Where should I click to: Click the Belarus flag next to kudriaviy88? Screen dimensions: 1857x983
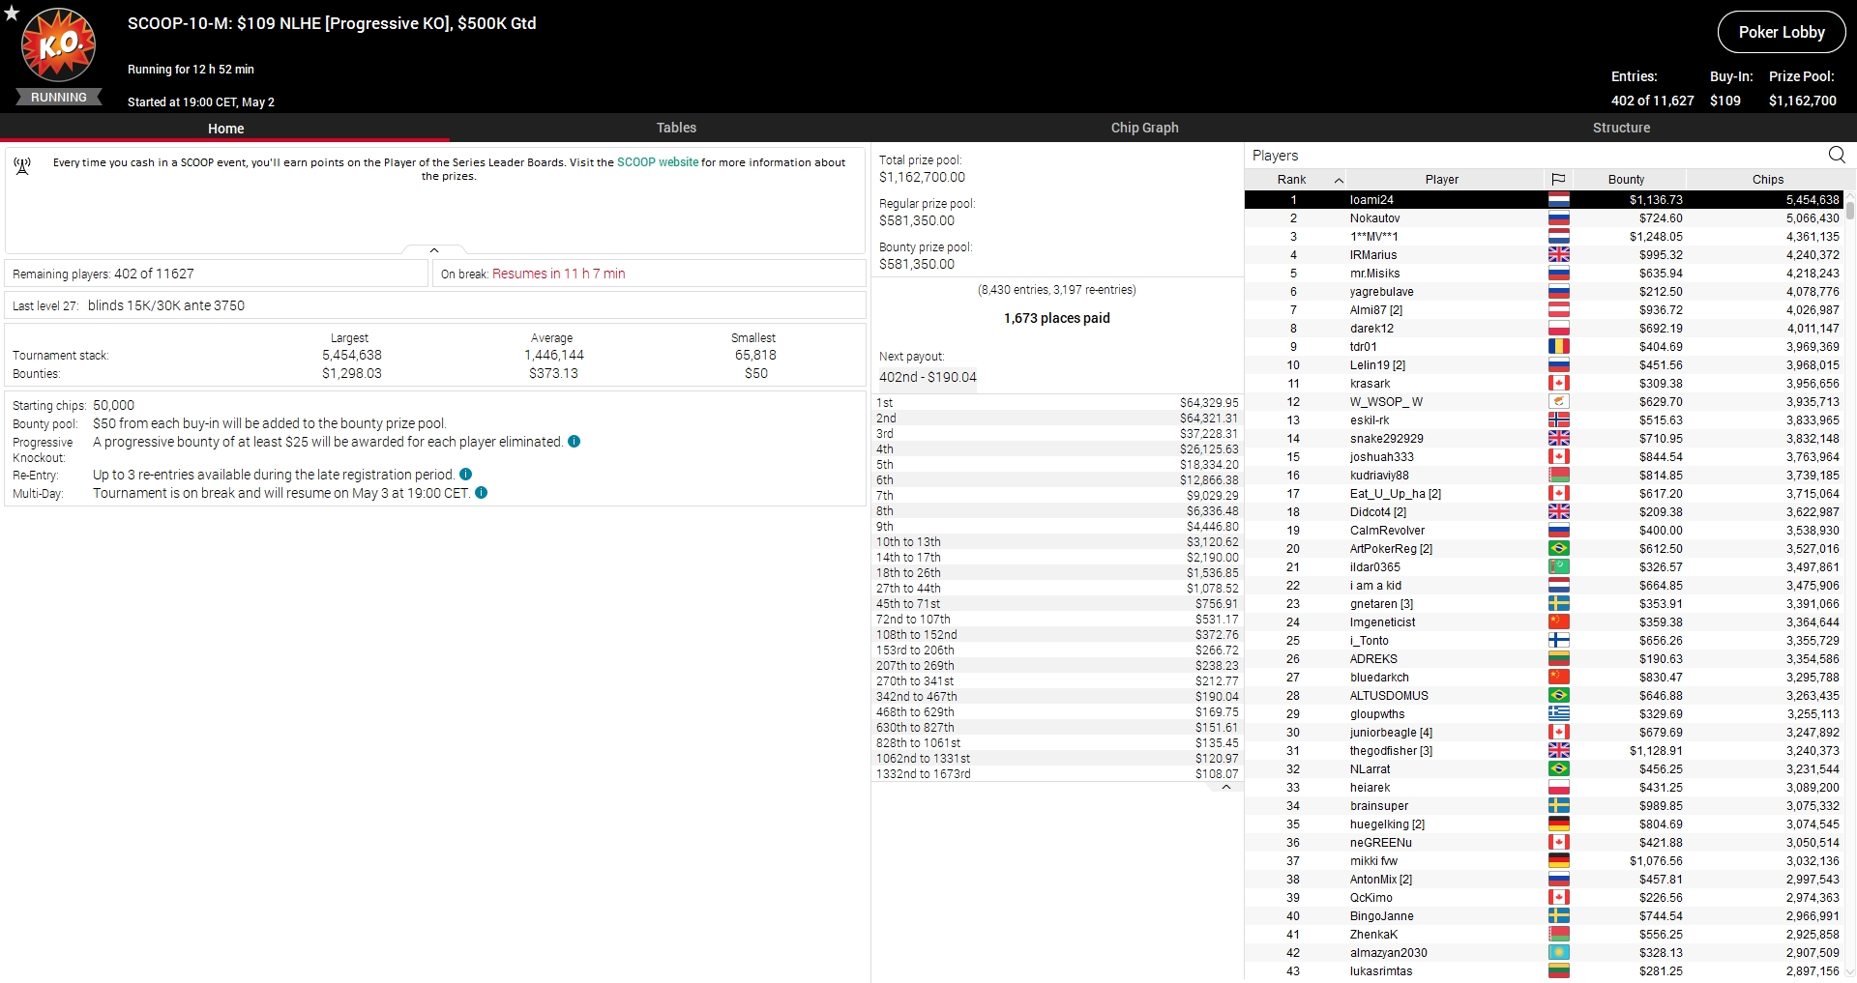tap(1558, 476)
